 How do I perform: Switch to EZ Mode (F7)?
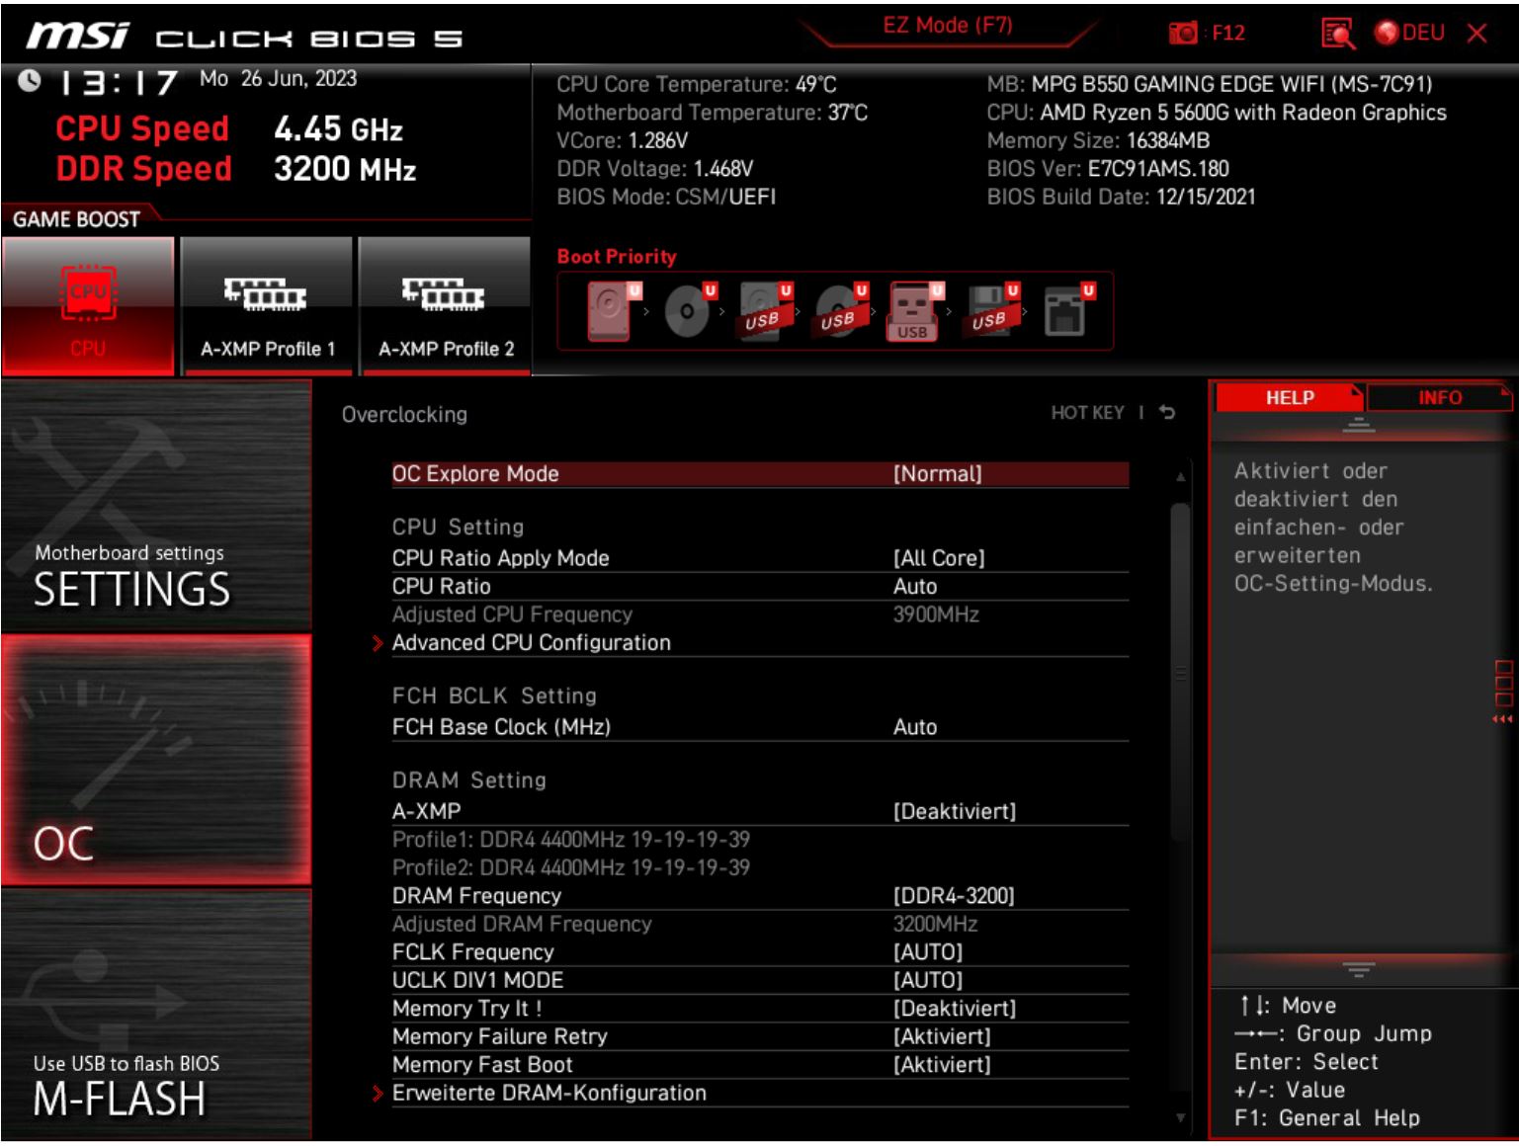[947, 26]
